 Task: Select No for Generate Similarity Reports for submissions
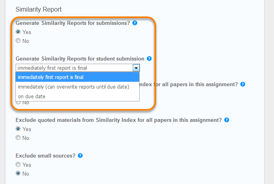point(18,41)
